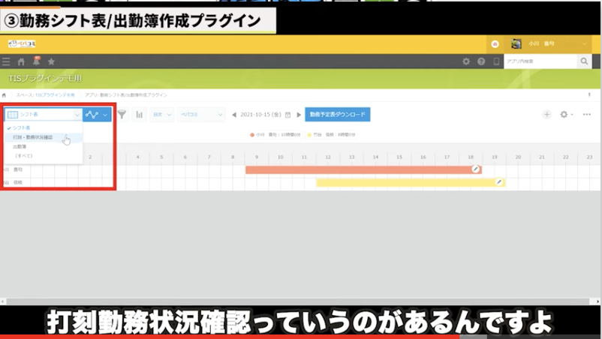Open the help question mark icon

(x=481, y=61)
